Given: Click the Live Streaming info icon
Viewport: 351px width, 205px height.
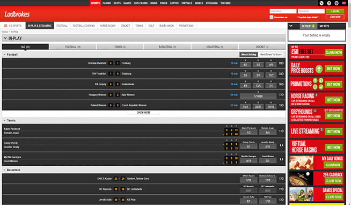Looking at the screenshot, I should (x=321, y=129).
